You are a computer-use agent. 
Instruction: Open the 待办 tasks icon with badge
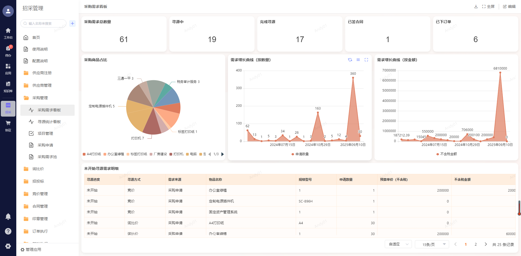pos(8,51)
